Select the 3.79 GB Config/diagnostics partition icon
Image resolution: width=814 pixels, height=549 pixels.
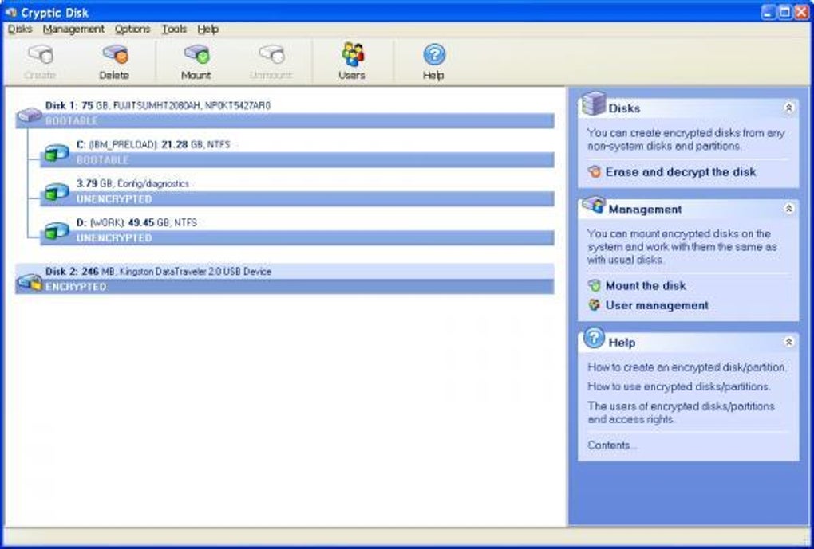56,191
